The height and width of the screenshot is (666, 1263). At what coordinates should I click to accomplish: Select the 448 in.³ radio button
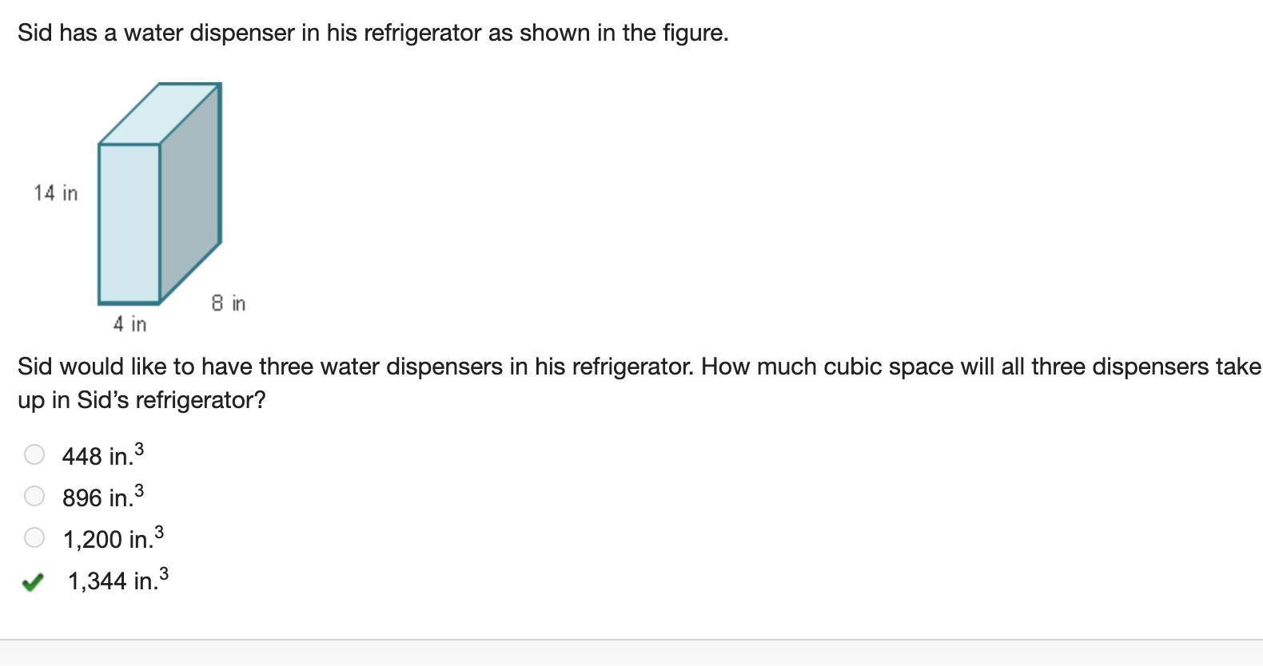pyautogui.click(x=34, y=454)
